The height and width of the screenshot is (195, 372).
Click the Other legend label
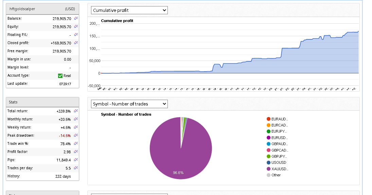(276, 175)
